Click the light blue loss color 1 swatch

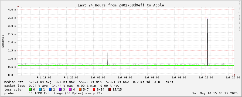pos(40,89)
